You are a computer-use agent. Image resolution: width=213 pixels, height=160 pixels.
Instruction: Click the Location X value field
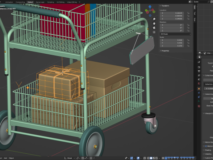pos(172,13)
